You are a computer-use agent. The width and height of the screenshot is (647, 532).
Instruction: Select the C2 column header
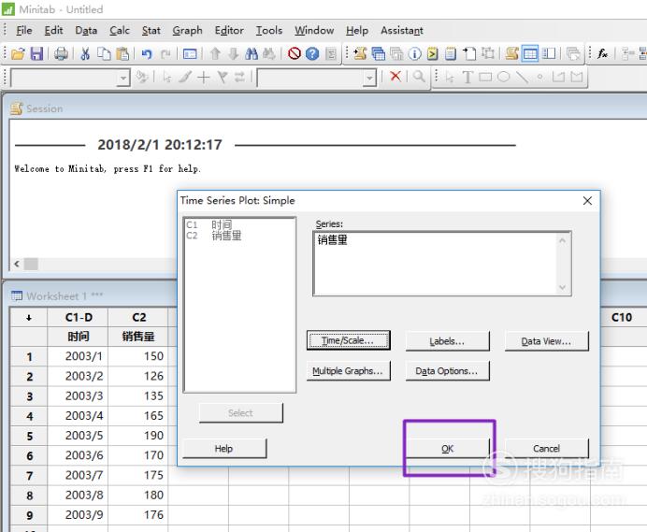[138, 317]
